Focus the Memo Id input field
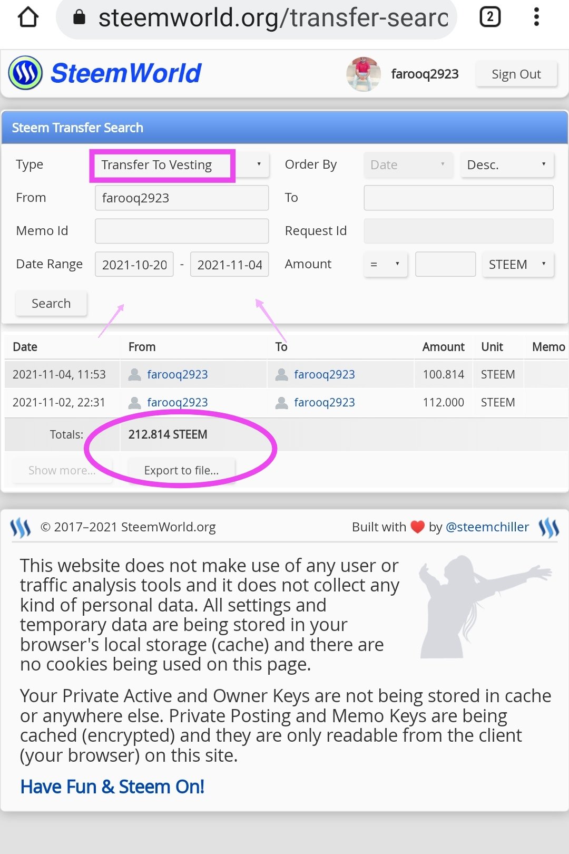The width and height of the screenshot is (569, 854). click(182, 231)
